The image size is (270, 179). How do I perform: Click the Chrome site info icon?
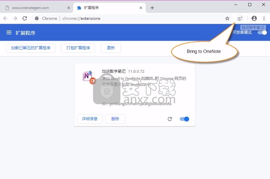point(37,18)
